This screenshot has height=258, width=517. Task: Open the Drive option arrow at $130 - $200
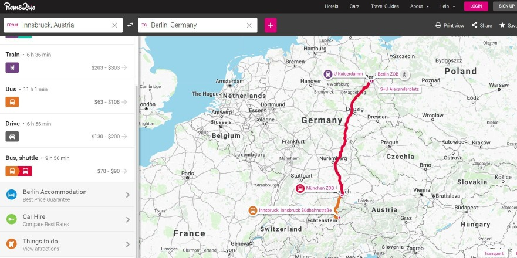point(124,137)
